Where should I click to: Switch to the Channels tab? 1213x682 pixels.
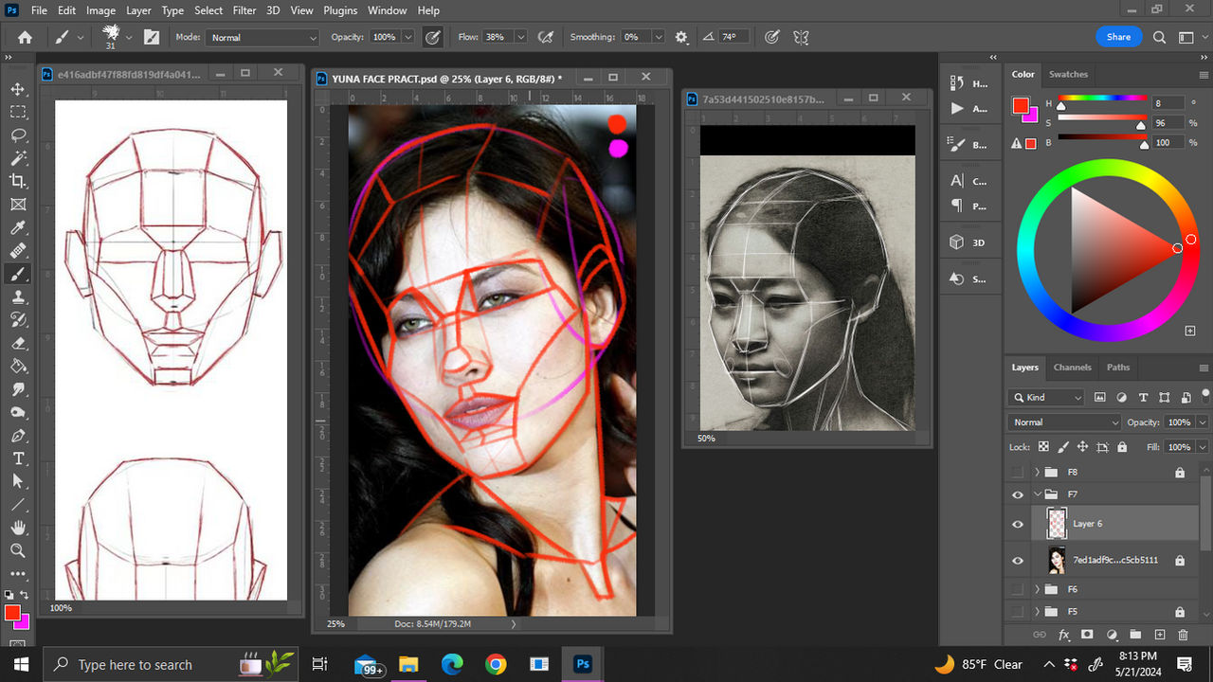pyautogui.click(x=1072, y=368)
